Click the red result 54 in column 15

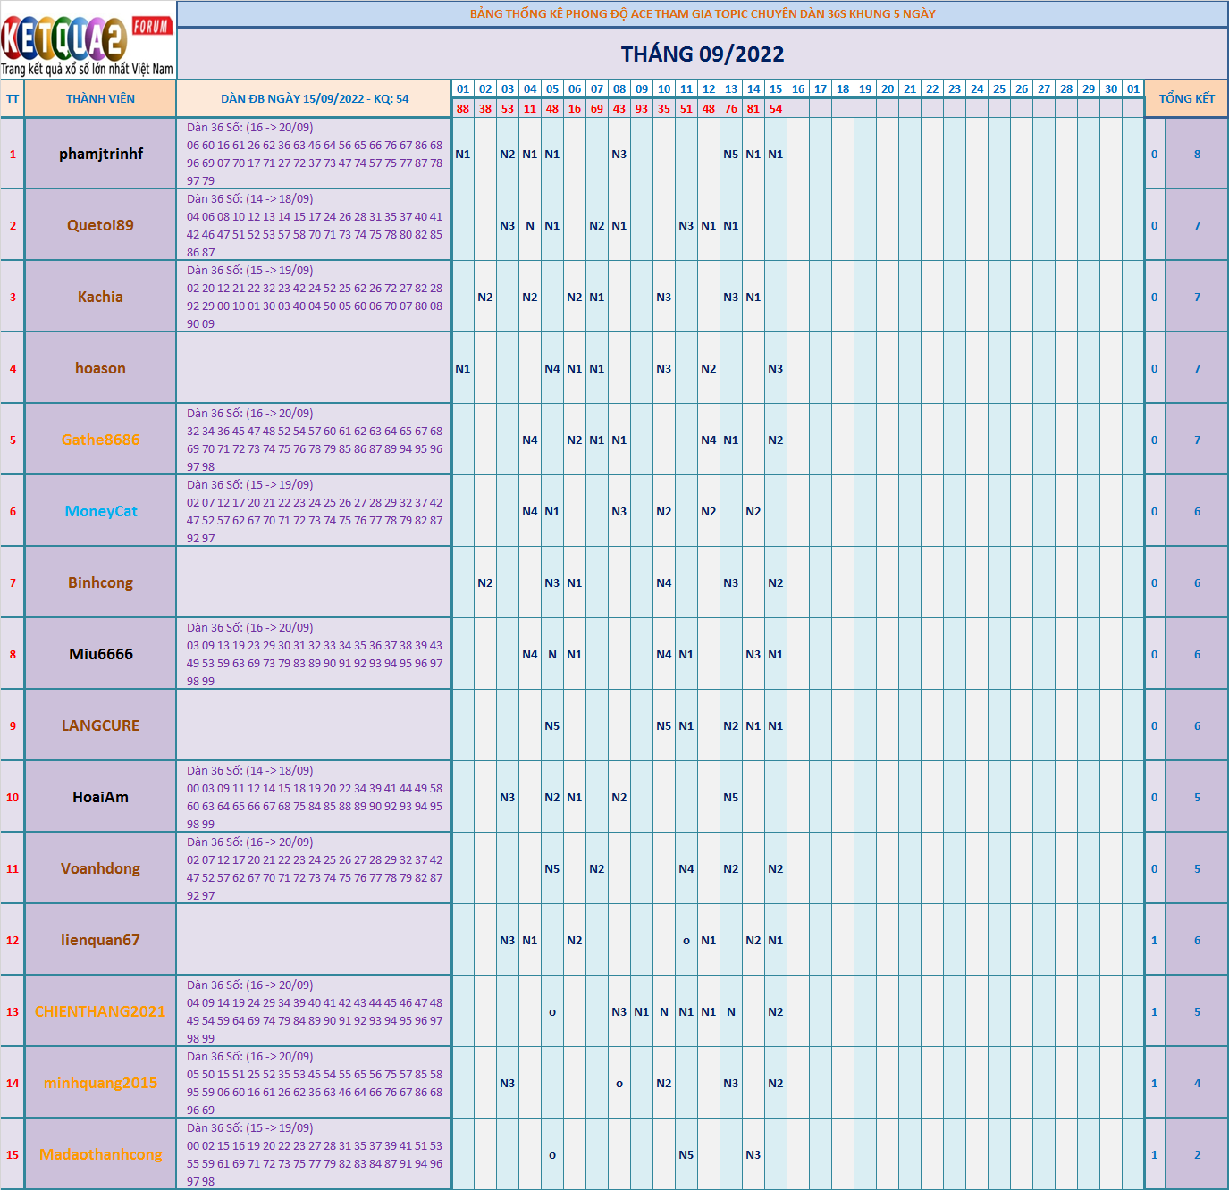[774, 110]
